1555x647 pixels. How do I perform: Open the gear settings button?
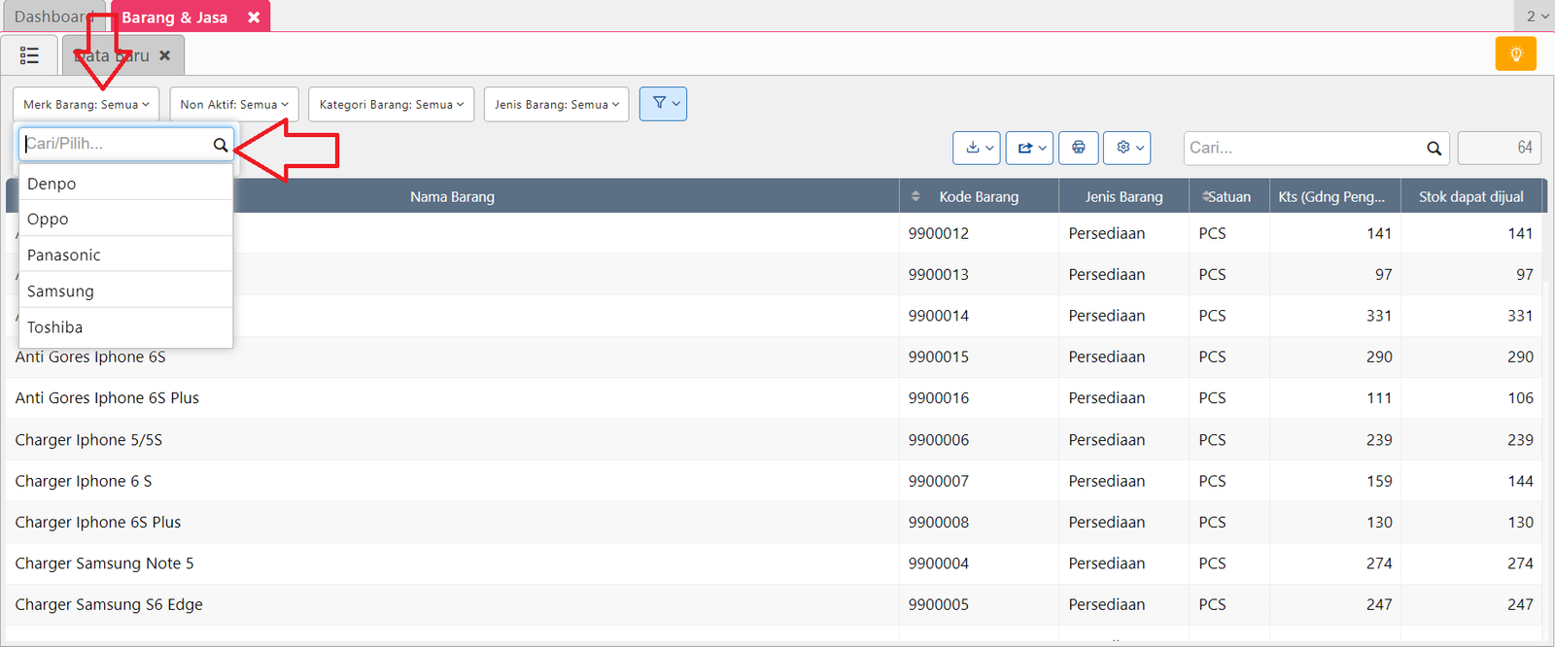(1127, 148)
